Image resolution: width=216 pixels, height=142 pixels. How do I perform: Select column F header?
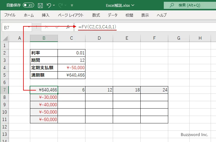click(154, 38)
